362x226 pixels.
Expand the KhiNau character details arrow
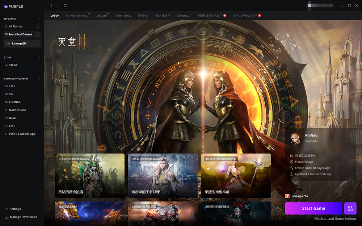coord(351,136)
